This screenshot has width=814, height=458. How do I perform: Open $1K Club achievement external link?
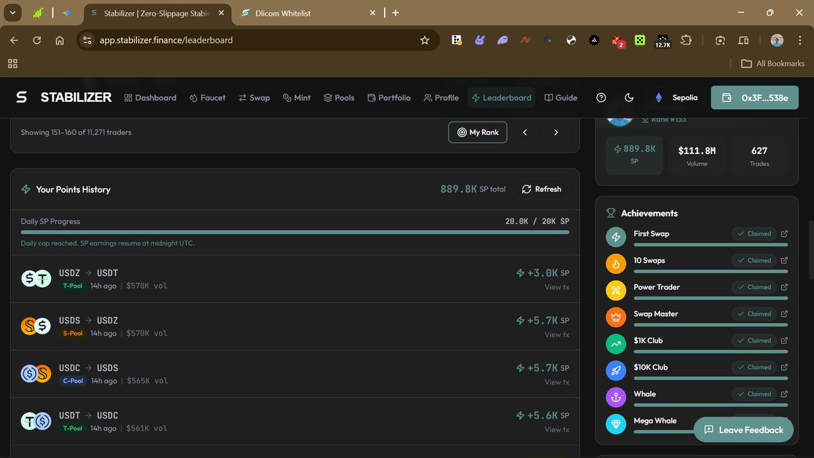[784, 341]
